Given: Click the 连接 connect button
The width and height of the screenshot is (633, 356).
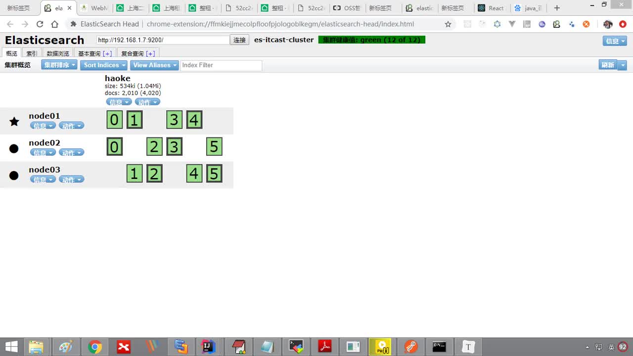Looking at the screenshot, I should point(239,40).
